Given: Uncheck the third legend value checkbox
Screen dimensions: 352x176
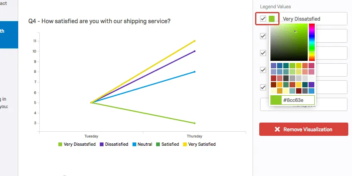Looking at the screenshot, I should tap(263, 53).
